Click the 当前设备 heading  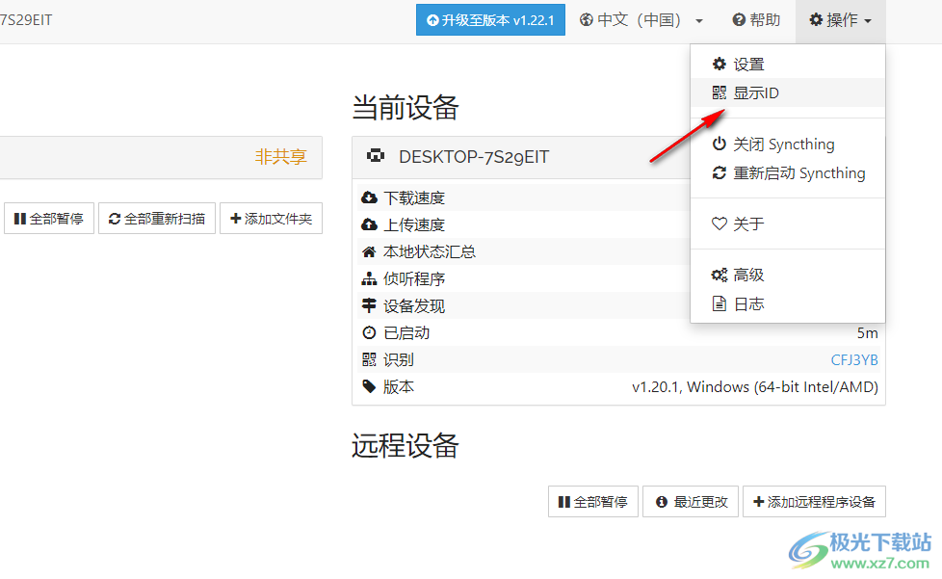(406, 108)
